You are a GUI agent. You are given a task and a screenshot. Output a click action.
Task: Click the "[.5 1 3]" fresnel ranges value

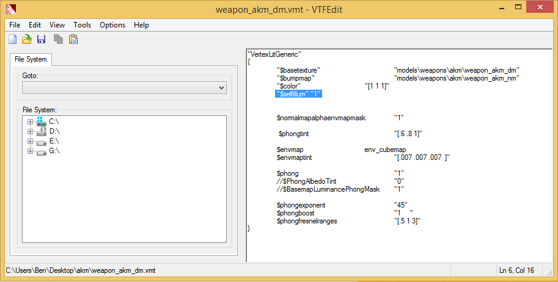pyautogui.click(x=407, y=221)
